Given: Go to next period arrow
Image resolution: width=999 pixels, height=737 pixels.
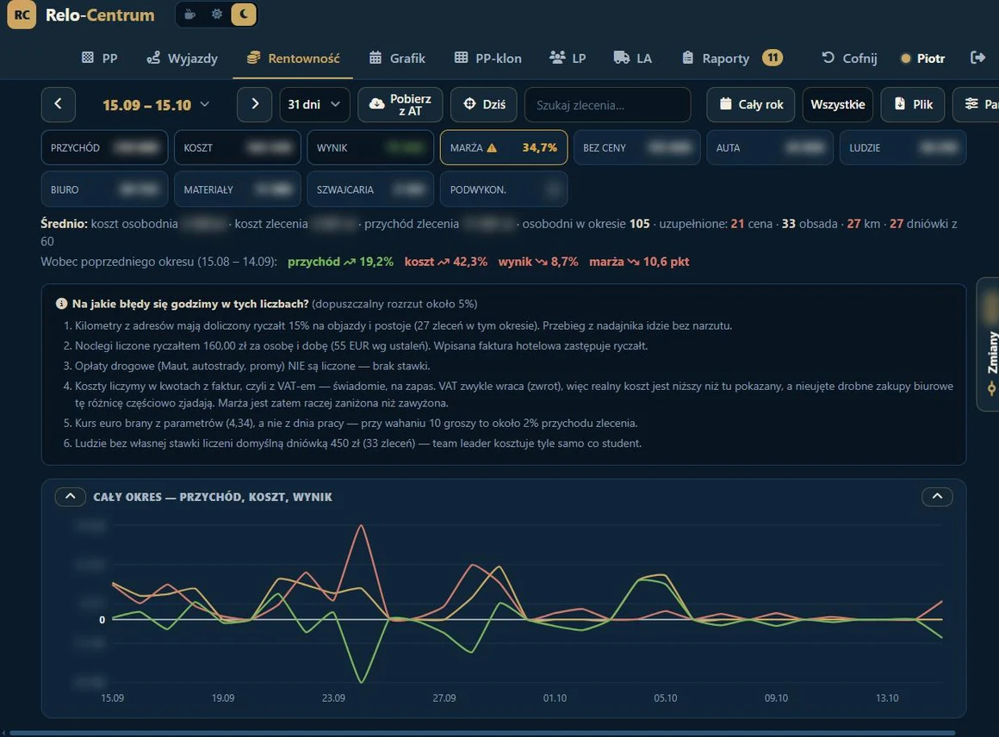Looking at the screenshot, I should click(x=254, y=104).
